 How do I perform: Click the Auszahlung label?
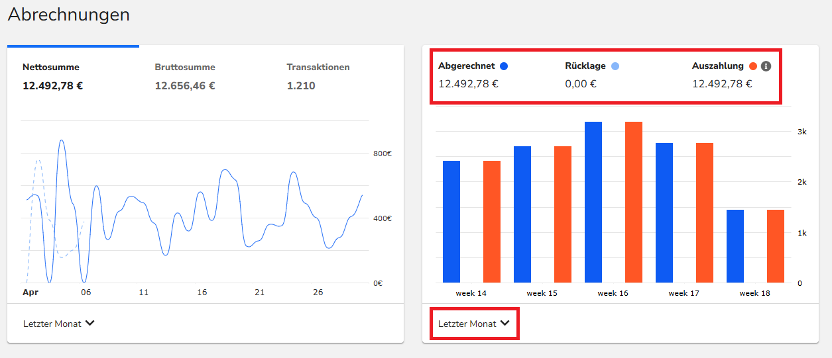click(x=719, y=66)
